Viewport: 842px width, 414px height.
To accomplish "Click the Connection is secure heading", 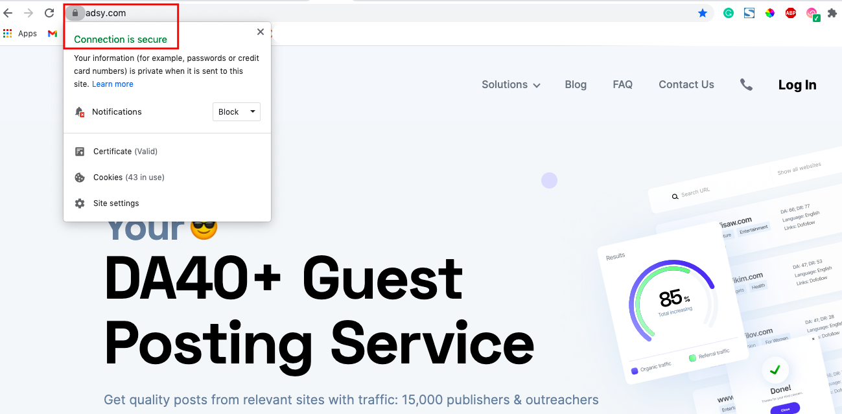I will [121, 40].
